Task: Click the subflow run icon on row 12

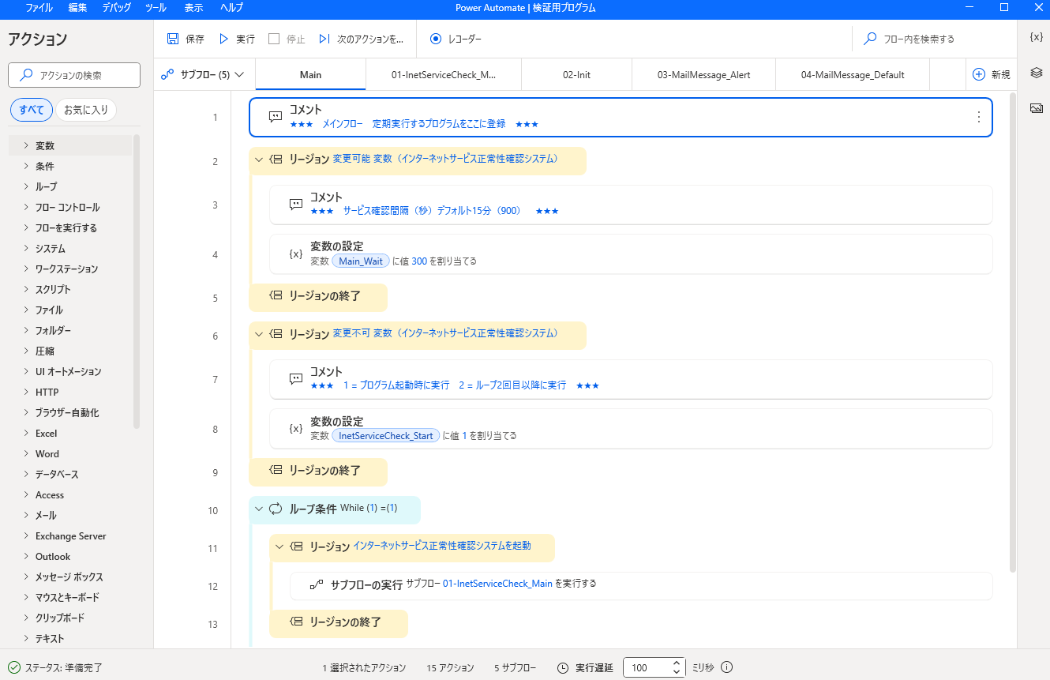Action: (317, 585)
